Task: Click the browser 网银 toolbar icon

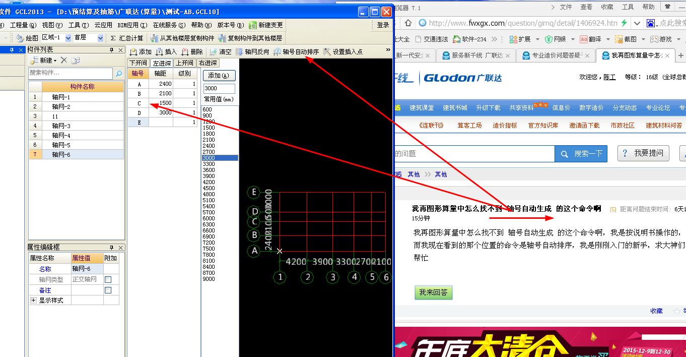Action: pyautogui.click(x=548, y=39)
